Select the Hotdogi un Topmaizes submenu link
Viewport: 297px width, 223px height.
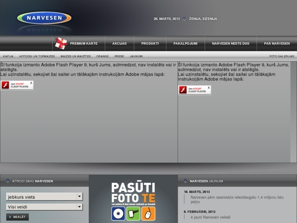click(37, 56)
